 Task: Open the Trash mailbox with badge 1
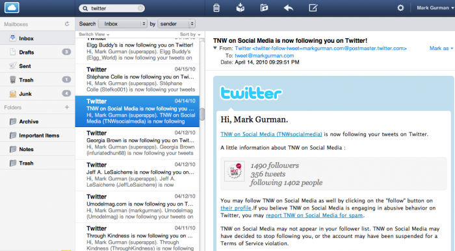(38, 80)
